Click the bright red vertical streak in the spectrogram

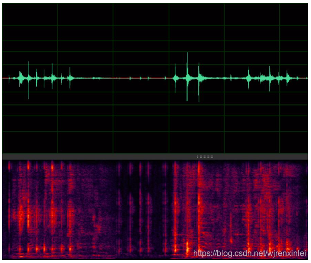point(199,206)
